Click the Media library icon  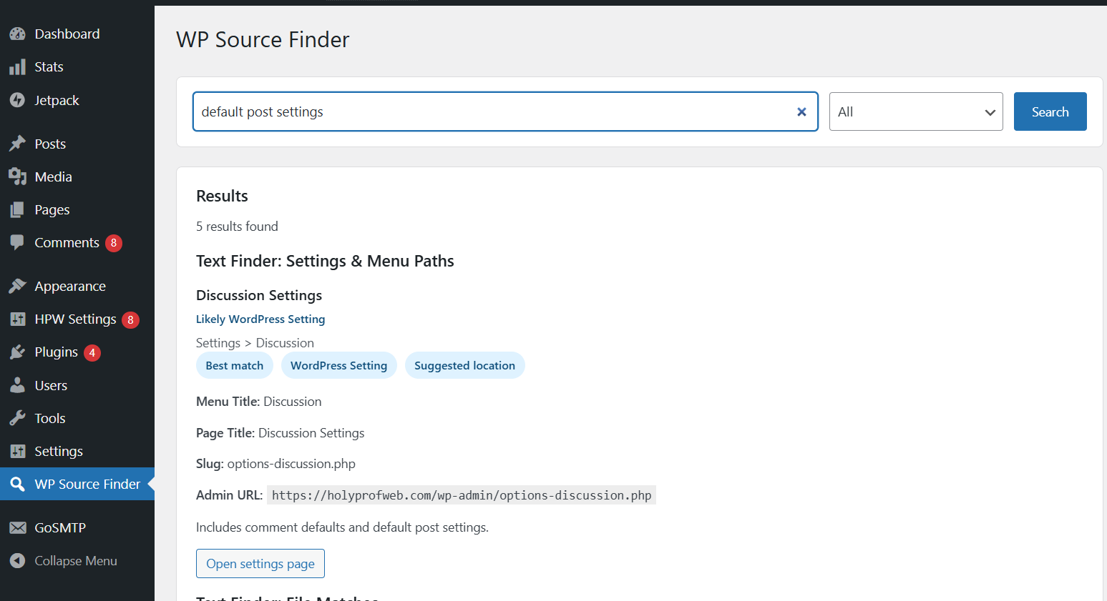[x=17, y=177]
